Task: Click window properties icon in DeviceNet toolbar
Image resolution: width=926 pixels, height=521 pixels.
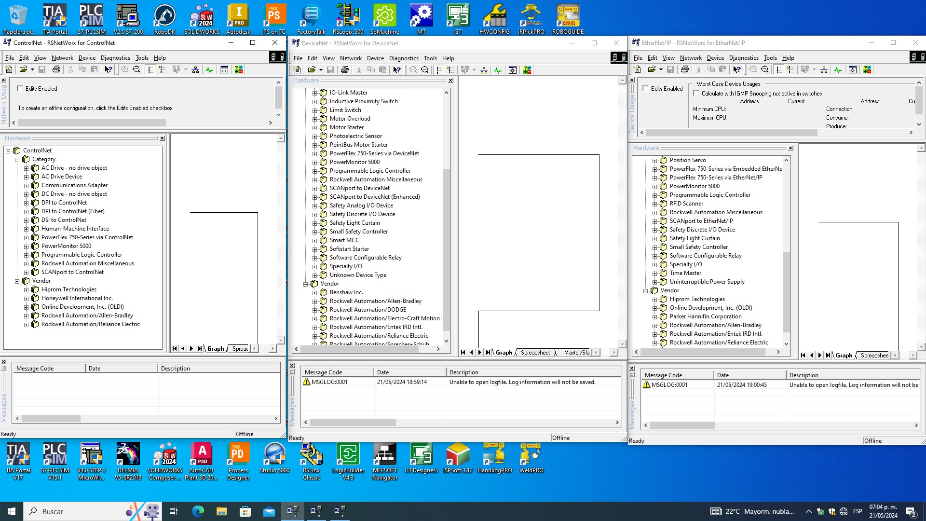Action: point(513,70)
